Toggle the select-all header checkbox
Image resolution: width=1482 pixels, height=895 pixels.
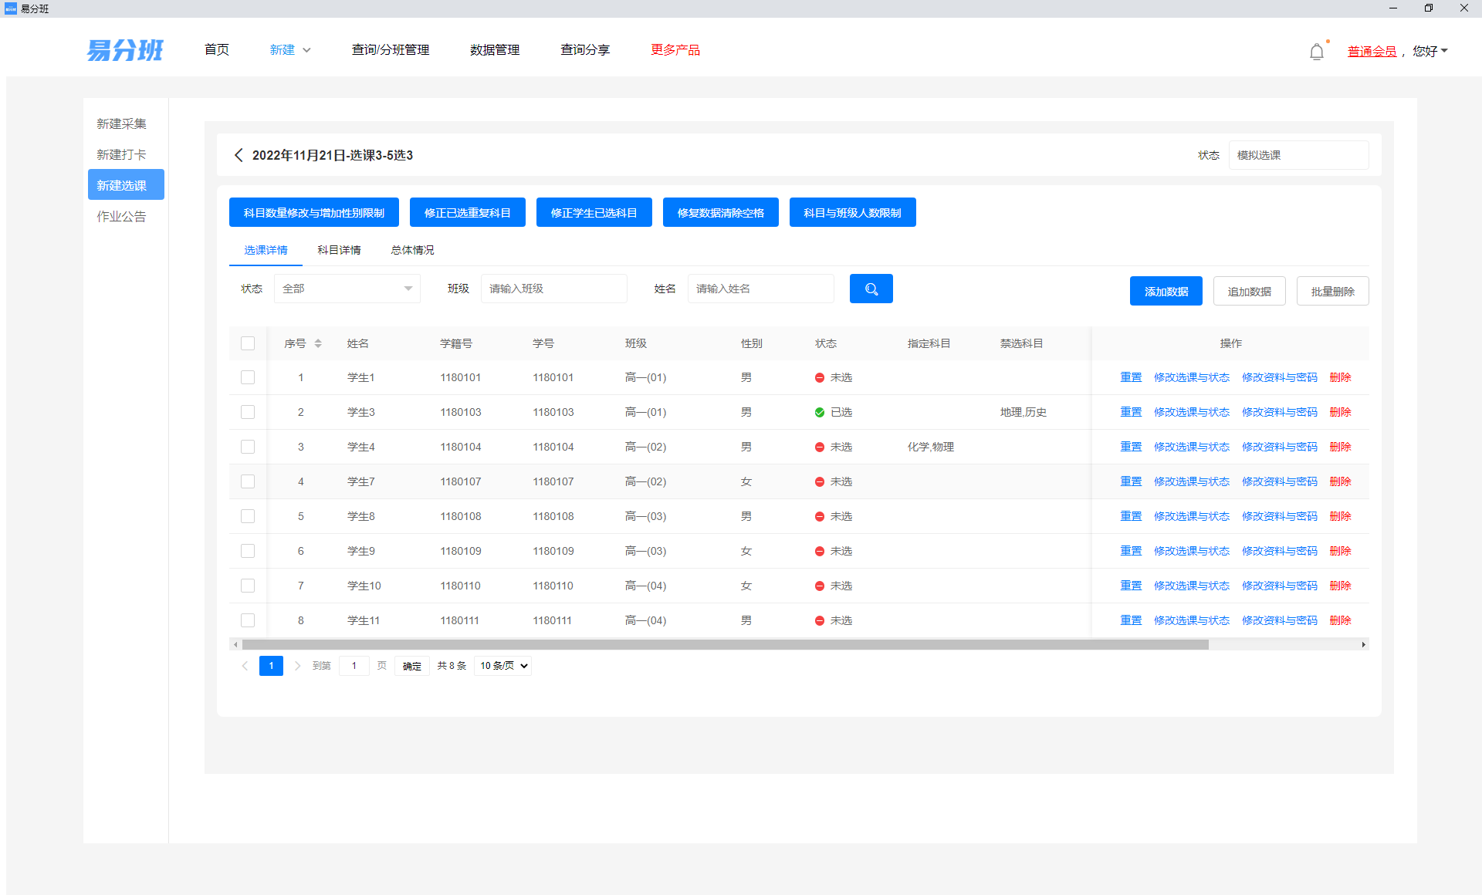(248, 343)
